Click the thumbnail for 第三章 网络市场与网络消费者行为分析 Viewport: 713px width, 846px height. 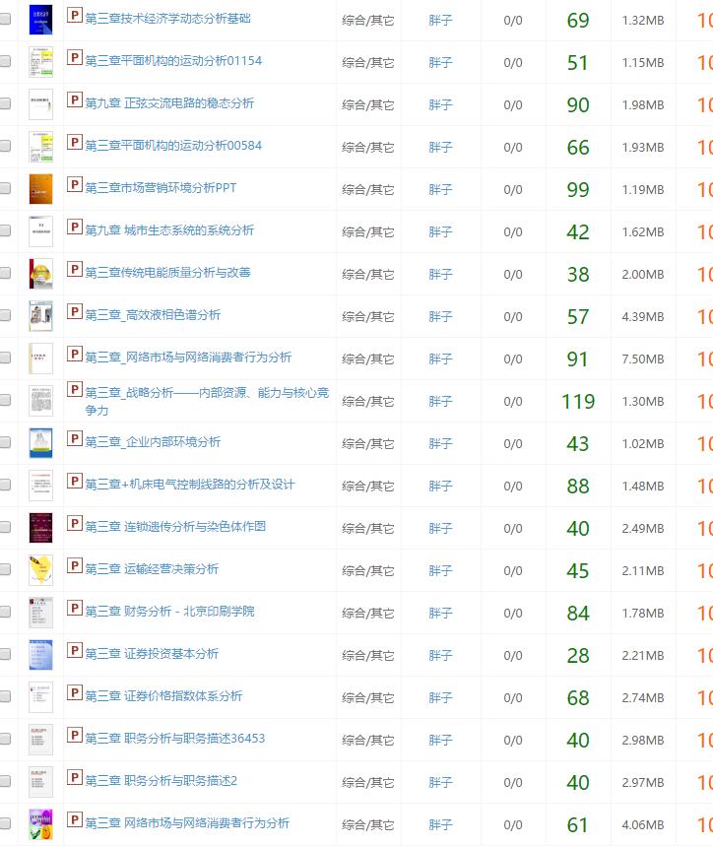(40, 824)
